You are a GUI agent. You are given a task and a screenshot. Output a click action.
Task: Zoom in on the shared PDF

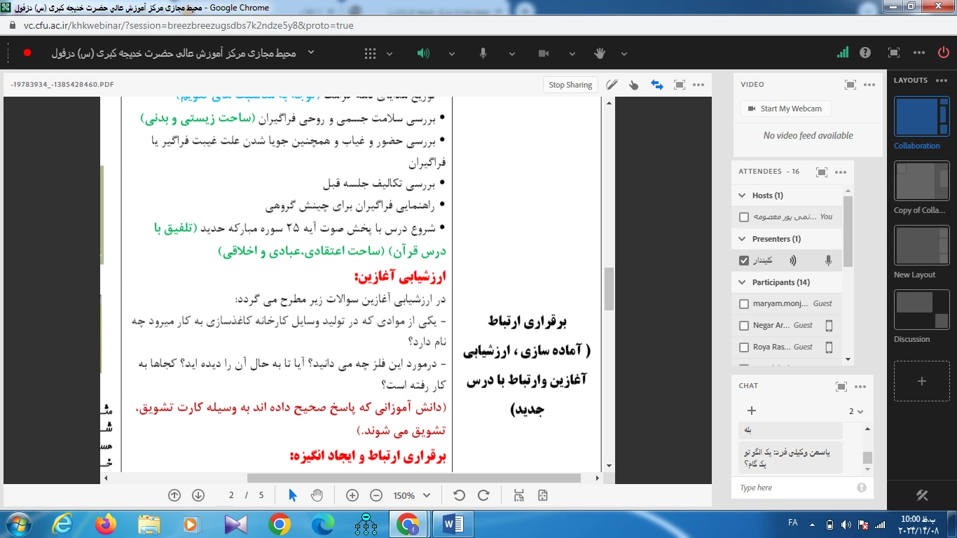click(352, 495)
